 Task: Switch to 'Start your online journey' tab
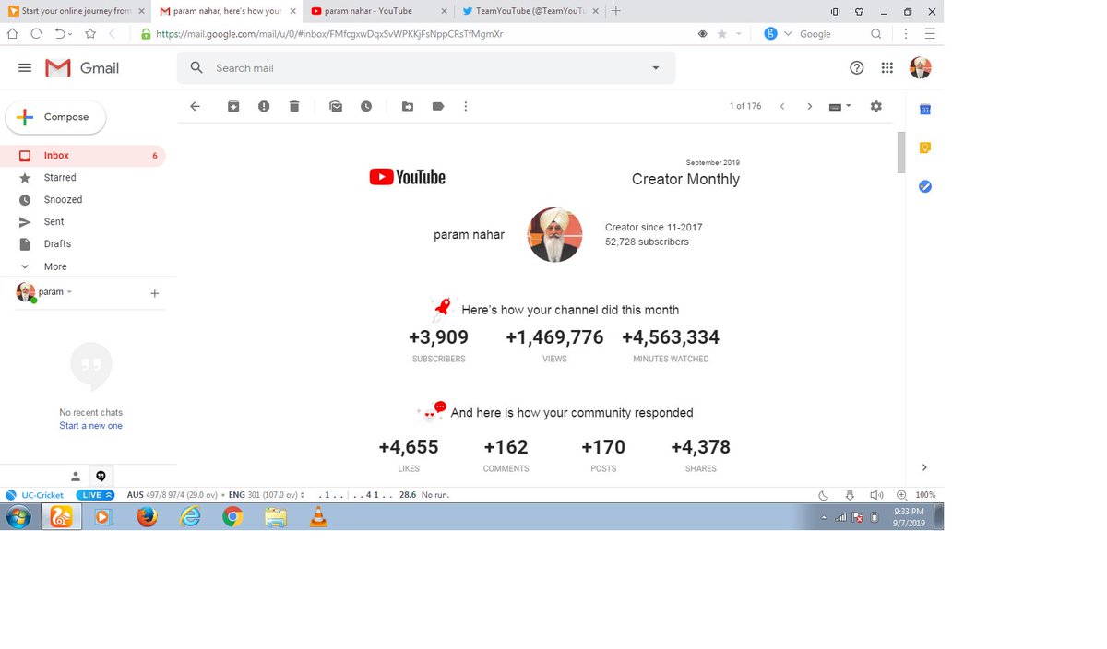(x=76, y=11)
